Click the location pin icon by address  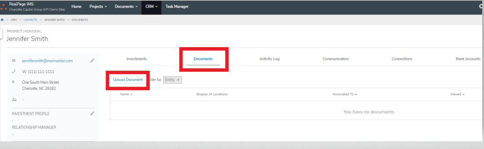click(x=14, y=82)
